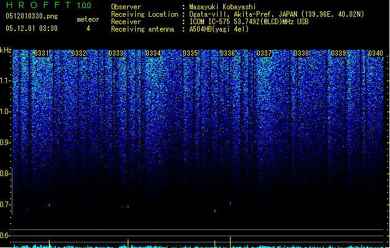
Task: Click the 0333 time marker
Action: tap(116, 53)
